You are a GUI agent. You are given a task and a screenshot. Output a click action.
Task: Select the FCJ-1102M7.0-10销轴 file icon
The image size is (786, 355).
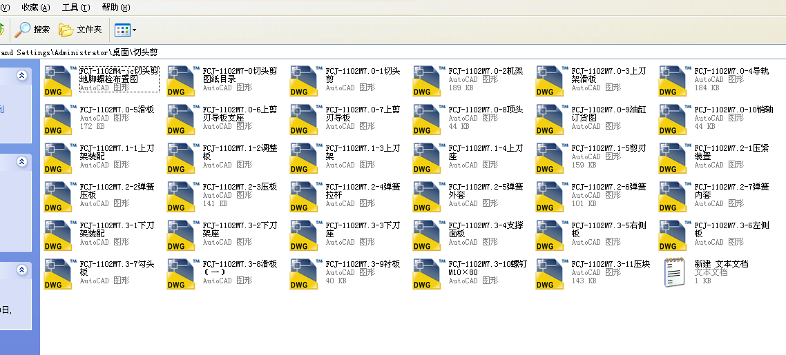(x=673, y=119)
